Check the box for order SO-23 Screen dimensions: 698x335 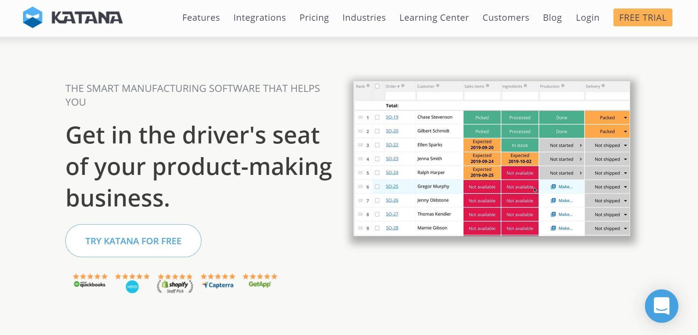[x=377, y=159]
